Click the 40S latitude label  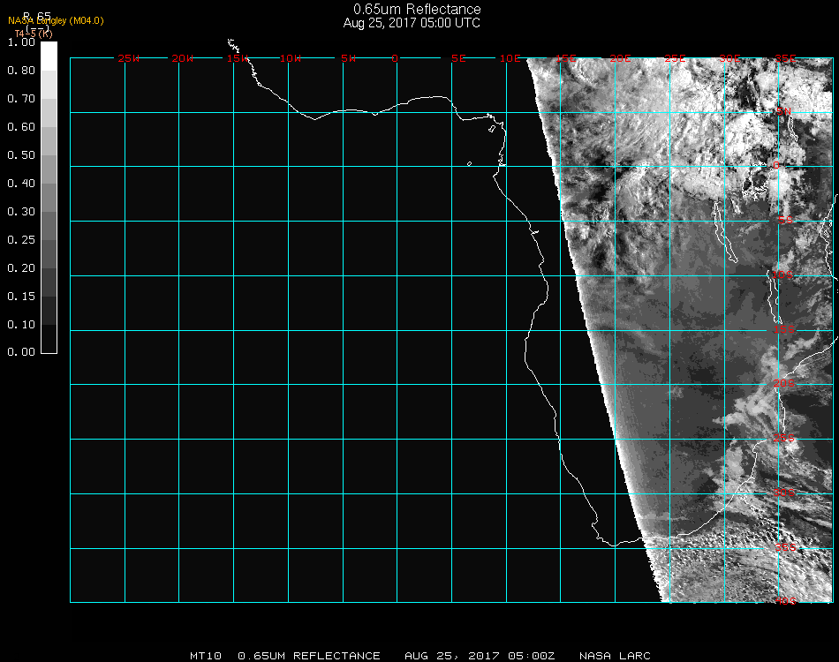(783, 601)
